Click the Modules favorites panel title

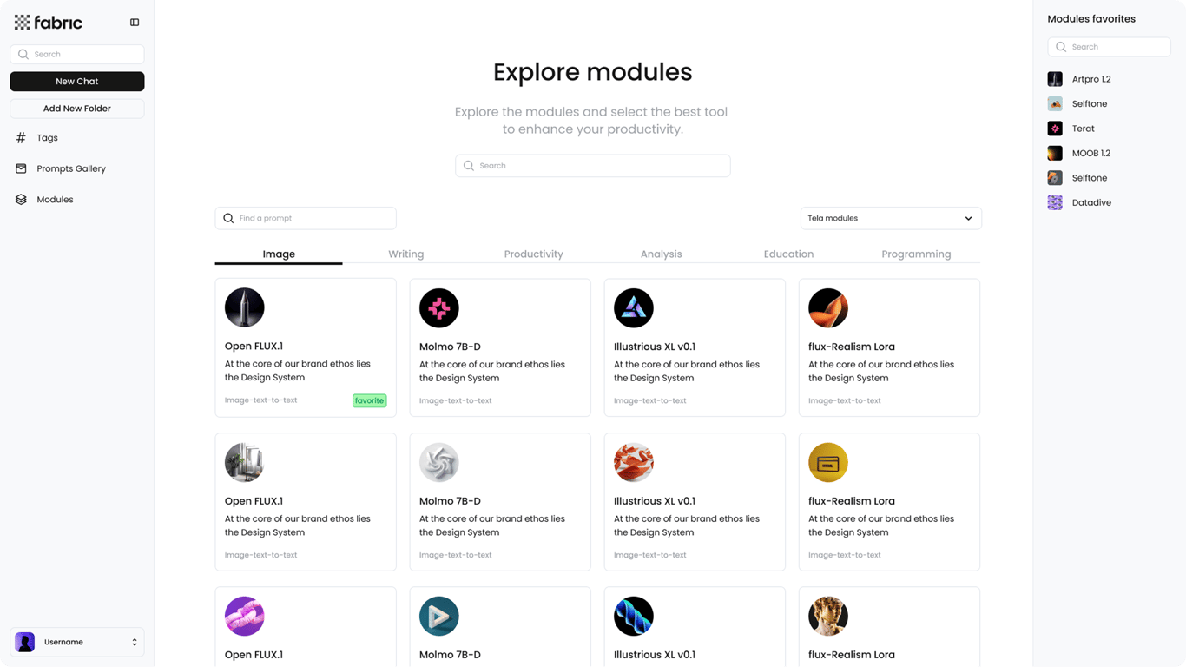point(1091,19)
